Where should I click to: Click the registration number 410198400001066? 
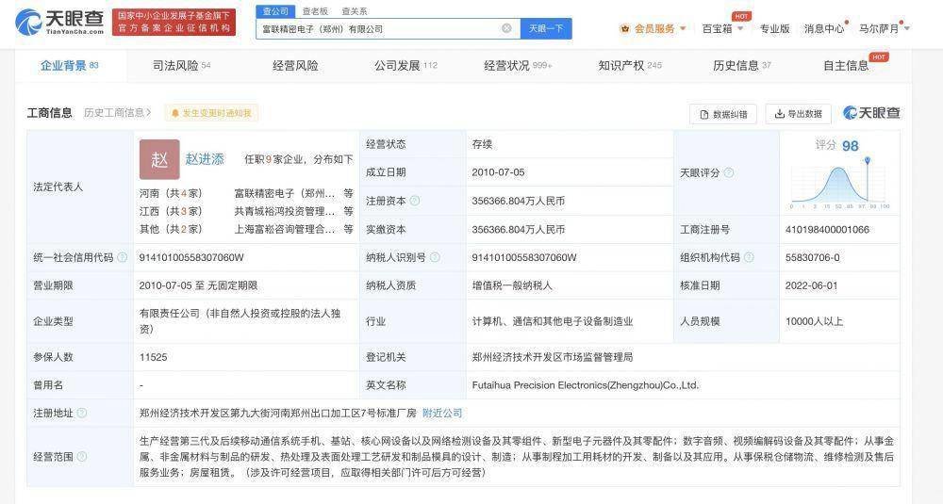[827, 230]
